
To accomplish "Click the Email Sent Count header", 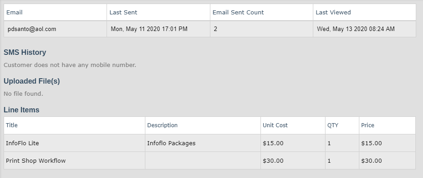I will tap(238, 12).
